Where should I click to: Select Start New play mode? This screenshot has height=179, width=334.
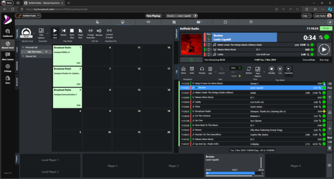(x=55, y=33)
